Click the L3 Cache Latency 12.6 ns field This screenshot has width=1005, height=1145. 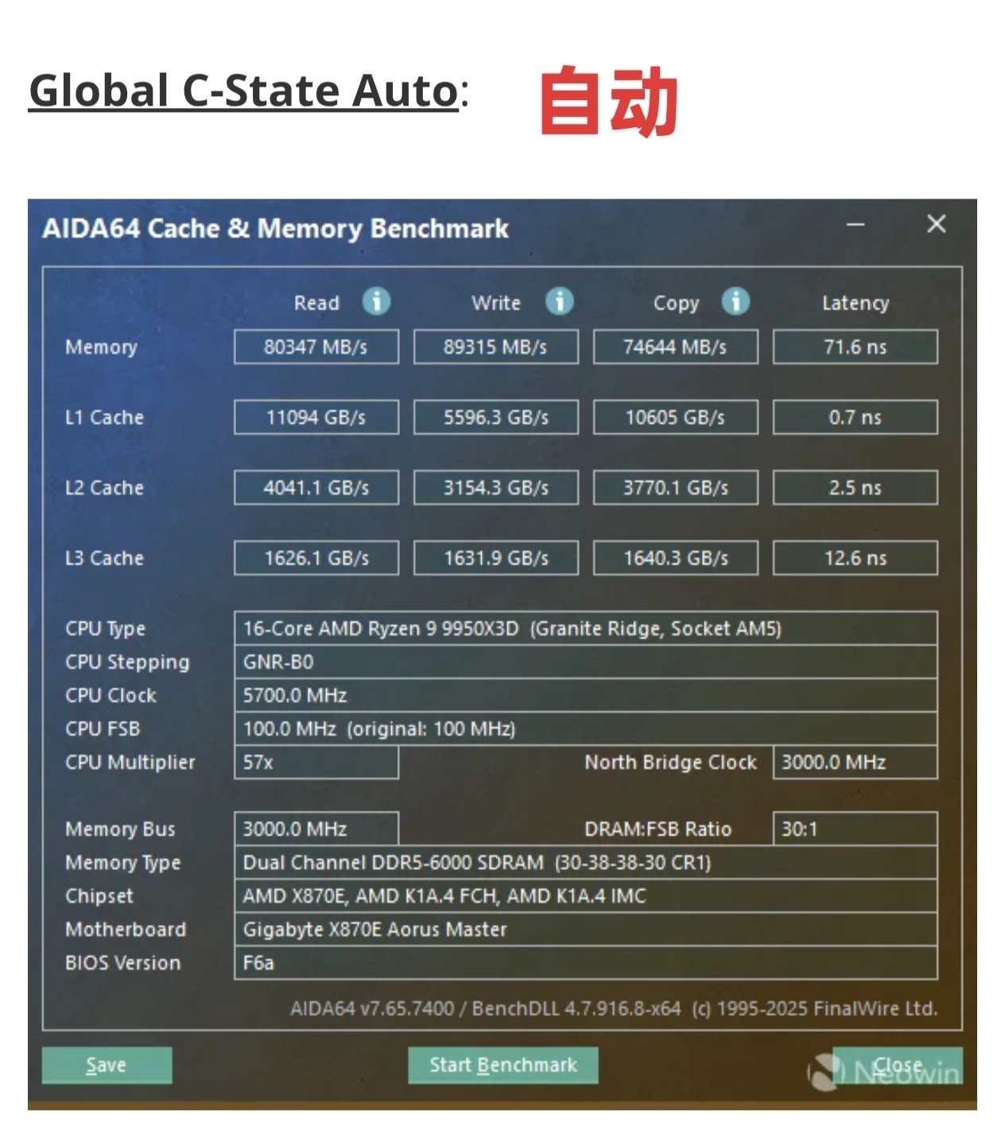pos(855,558)
